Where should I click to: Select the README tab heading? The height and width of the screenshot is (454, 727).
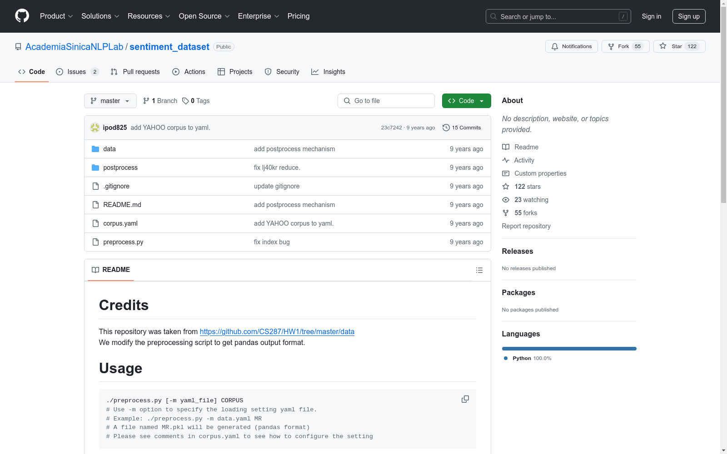click(x=111, y=270)
